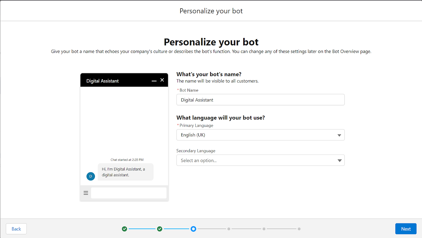This screenshot has height=238, width=422.
Task: Click the Bot Name input field
Action: [260, 100]
